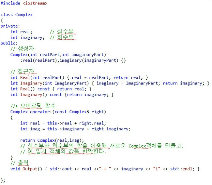The image size is (212, 185).
Task: Click the '실수부' comment text
Action: point(65,32)
